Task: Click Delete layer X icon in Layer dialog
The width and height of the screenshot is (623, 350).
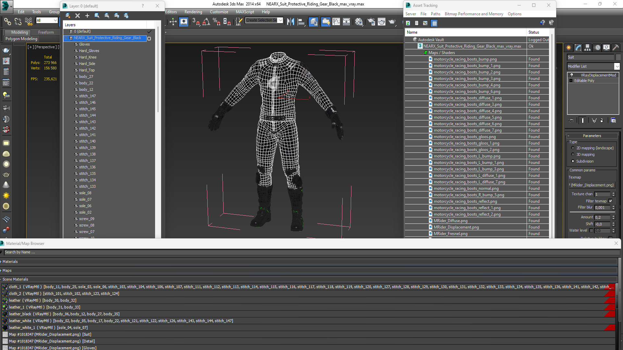Action: pos(78,16)
